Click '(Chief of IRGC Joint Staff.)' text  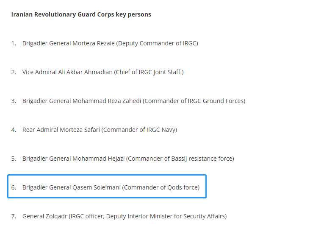click(149, 72)
